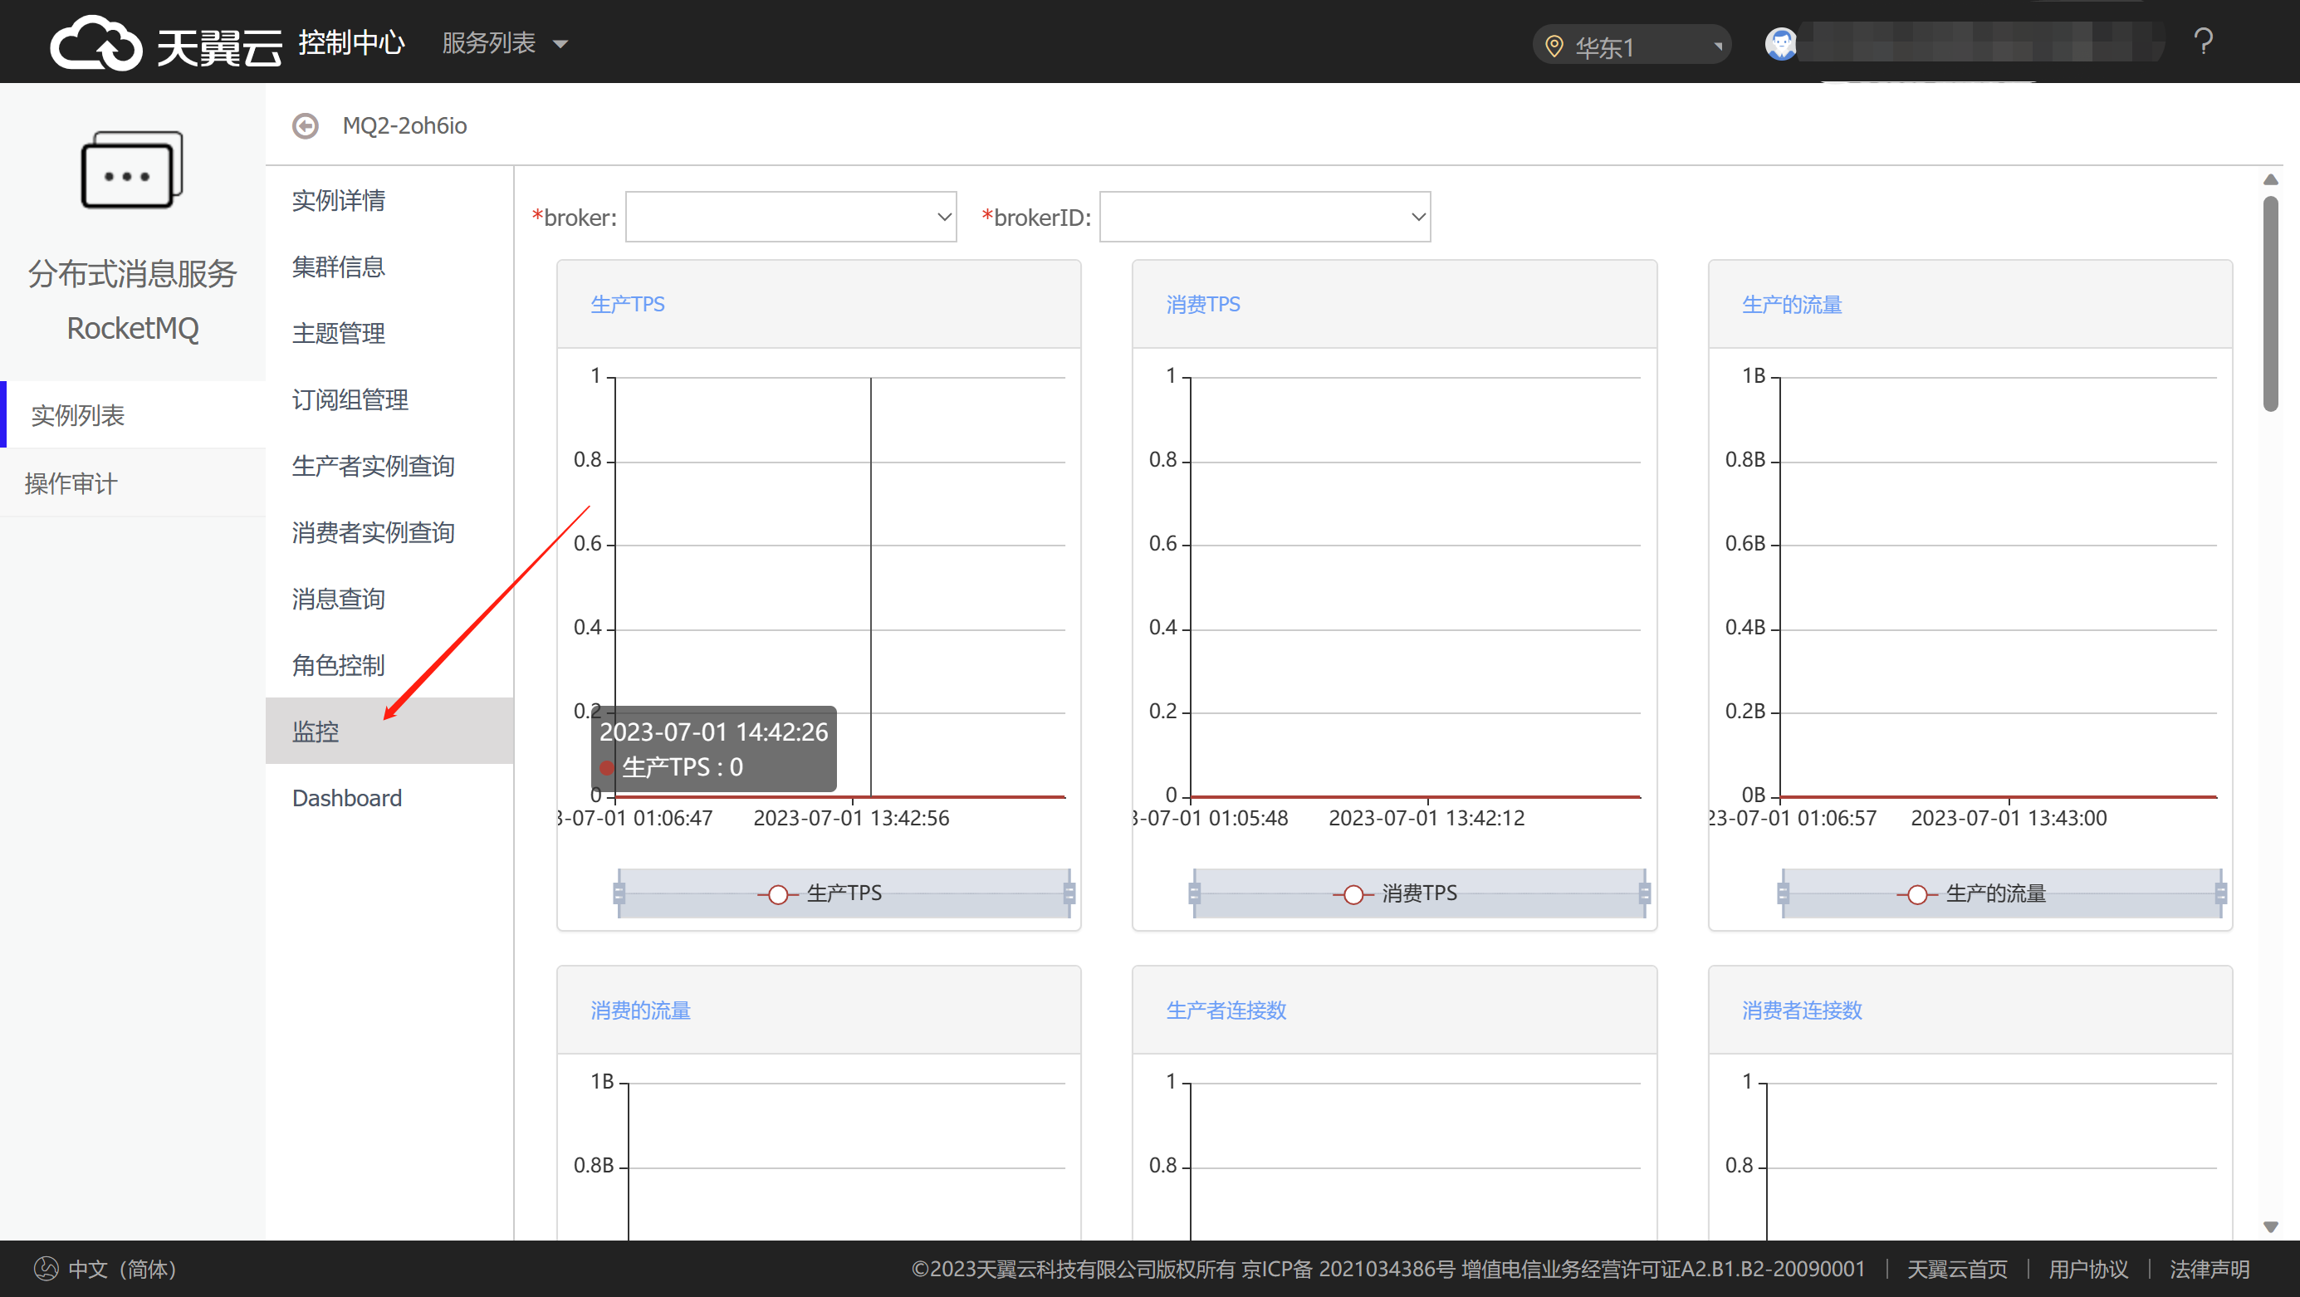Open 用户协议 footer link
This screenshot has height=1297, width=2300.
click(2087, 1269)
